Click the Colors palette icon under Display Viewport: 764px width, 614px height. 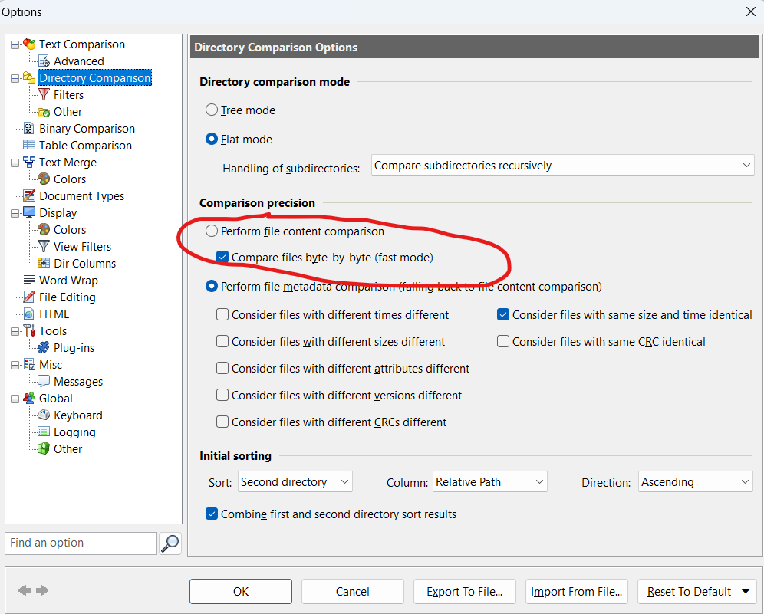click(x=44, y=229)
